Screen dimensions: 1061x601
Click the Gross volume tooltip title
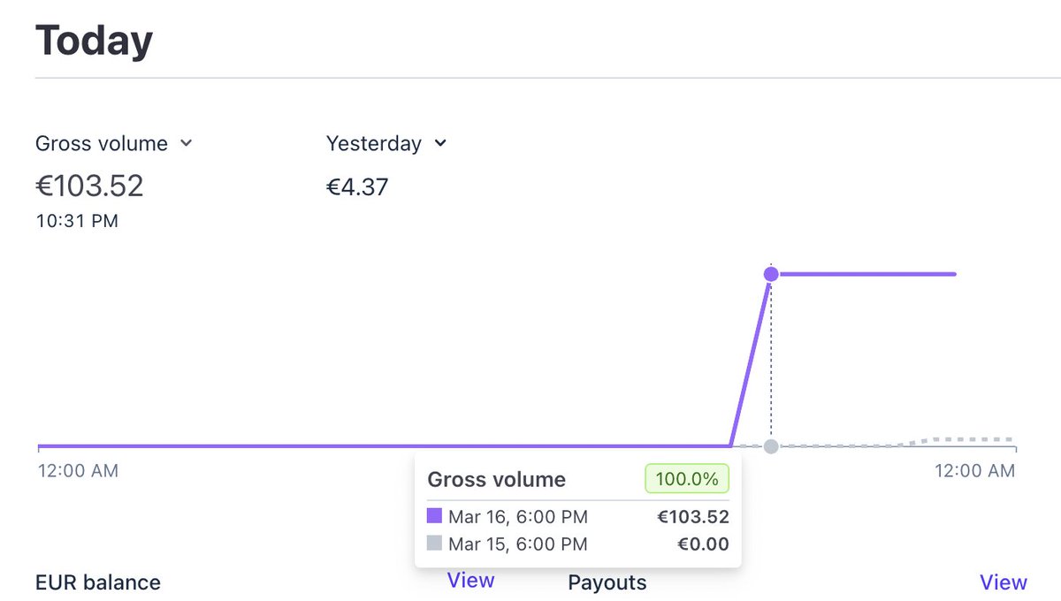click(x=497, y=480)
